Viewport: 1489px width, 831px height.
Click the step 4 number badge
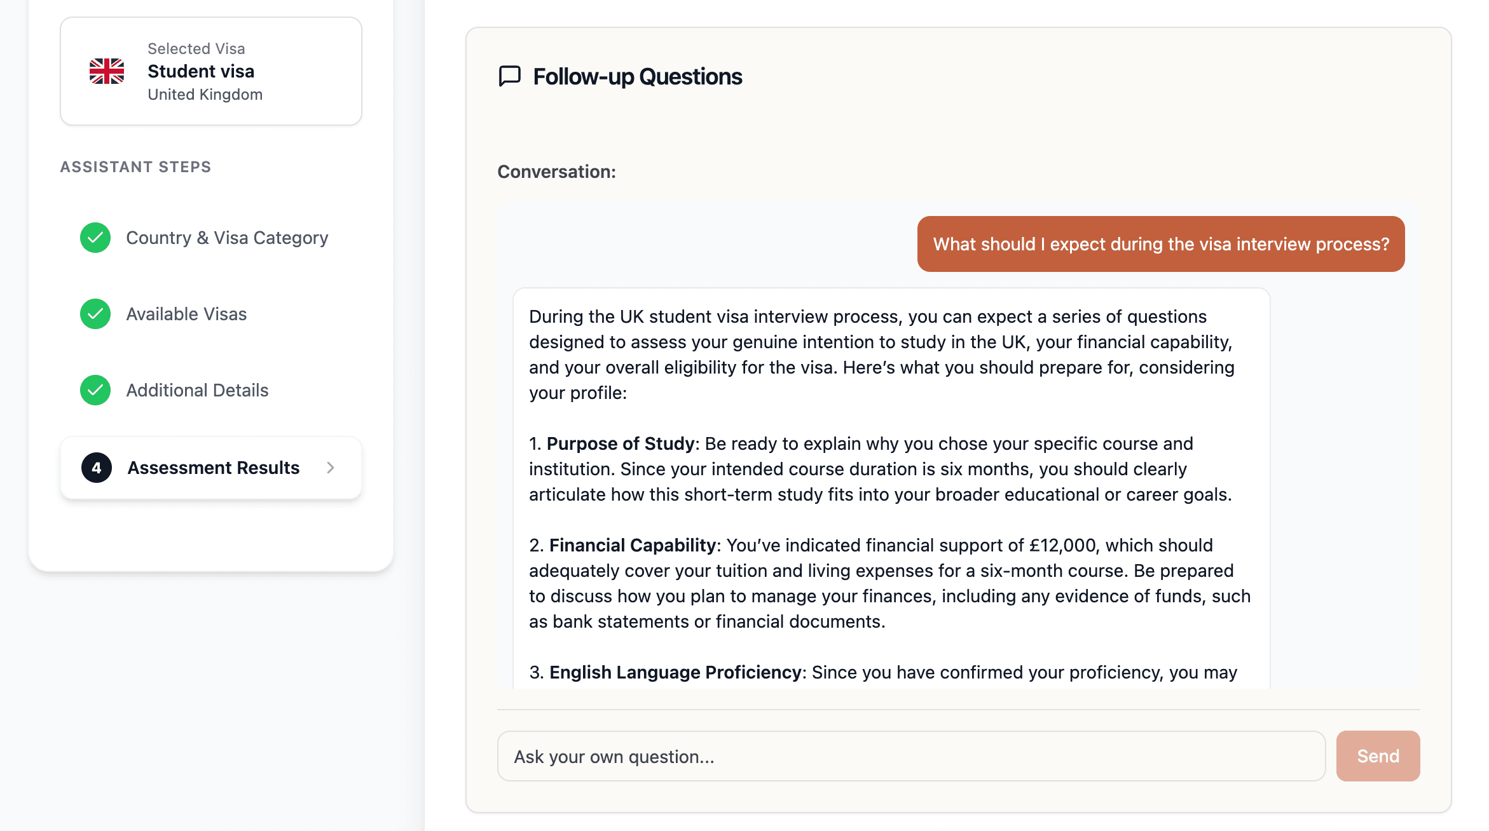point(97,468)
